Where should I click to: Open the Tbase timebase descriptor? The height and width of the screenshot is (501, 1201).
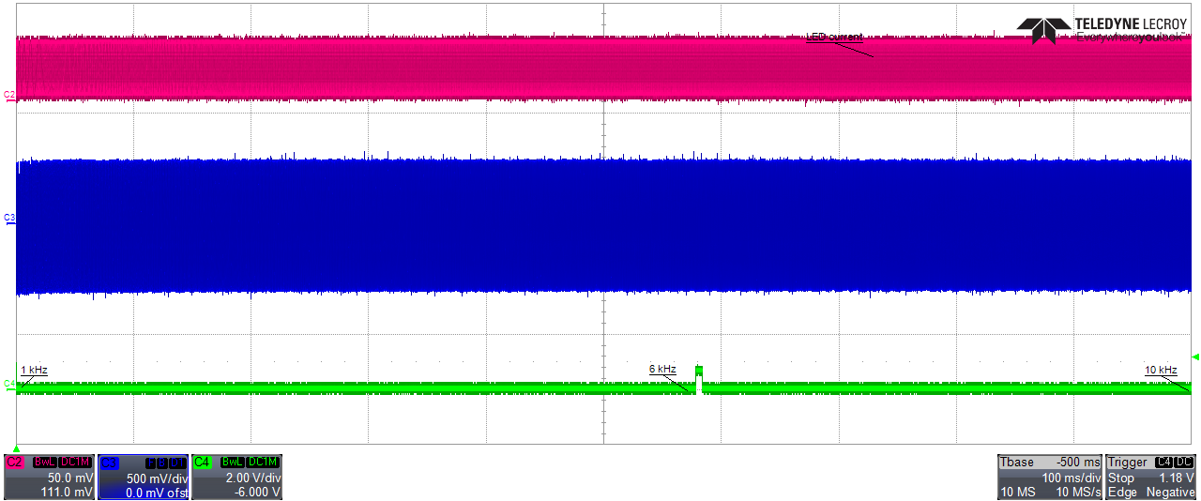(1049, 477)
